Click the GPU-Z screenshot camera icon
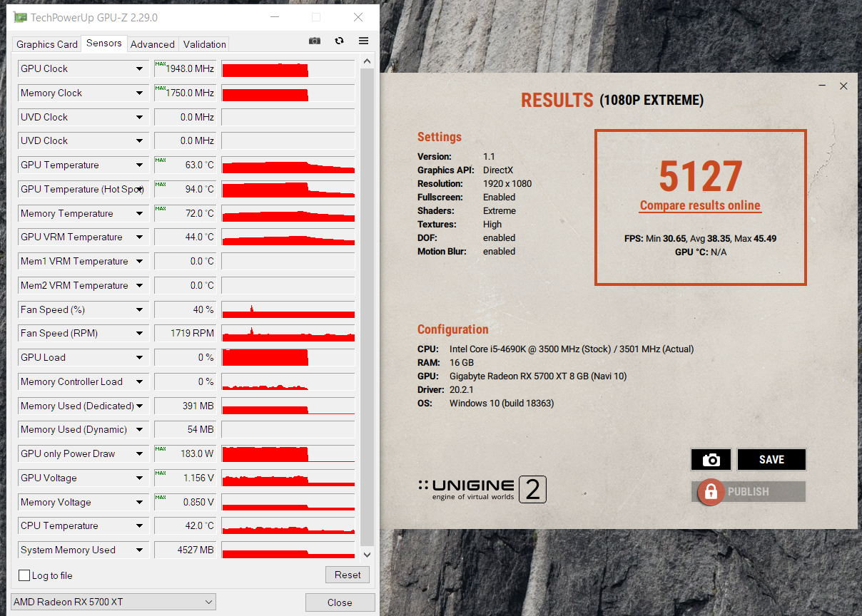 click(x=315, y=41)
